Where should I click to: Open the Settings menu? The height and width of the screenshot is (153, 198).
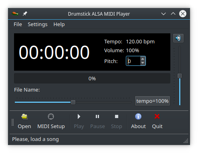[38, 24]
